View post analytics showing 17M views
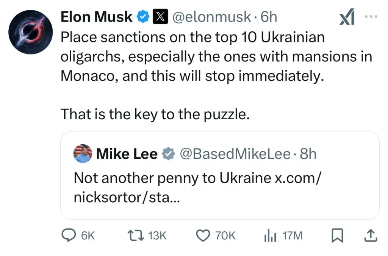 (270, 236)
